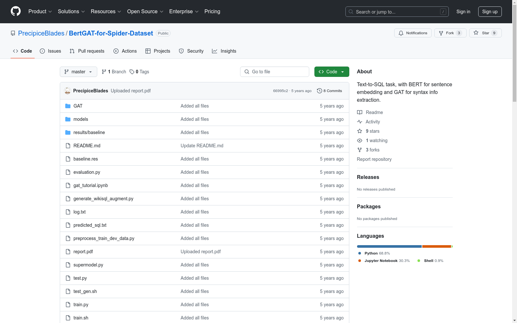Click the stars icon in About
The width and height of the screenshot is (517, 323).
360,131
